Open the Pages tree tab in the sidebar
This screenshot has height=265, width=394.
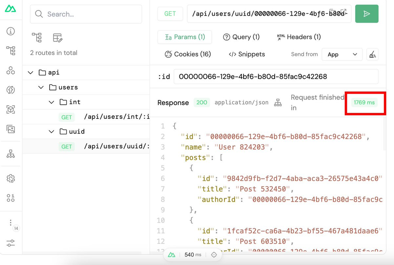click(x=10, y=51)
